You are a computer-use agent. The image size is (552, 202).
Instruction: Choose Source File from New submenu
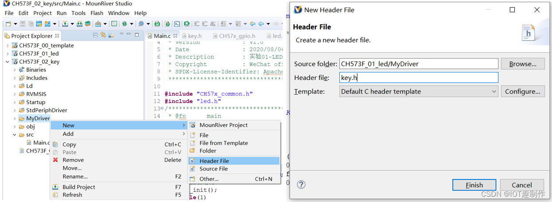pos(234,169)
